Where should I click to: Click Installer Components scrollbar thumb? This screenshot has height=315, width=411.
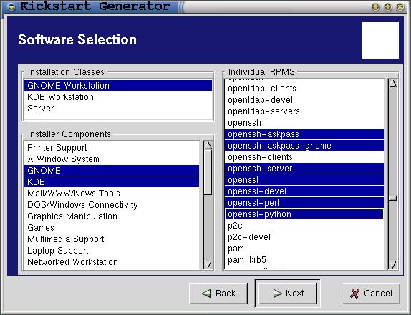click(x=208, y=173)
